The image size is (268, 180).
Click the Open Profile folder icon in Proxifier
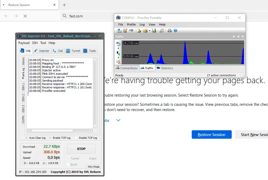point(145,31)
